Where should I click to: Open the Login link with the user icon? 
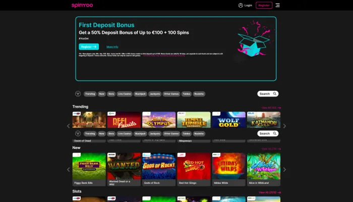click(245, 5)
